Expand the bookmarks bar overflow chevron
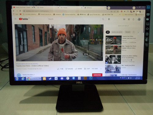Image resolution: width=153 pixels, height=115 pixels. click(x=120, y=15)
